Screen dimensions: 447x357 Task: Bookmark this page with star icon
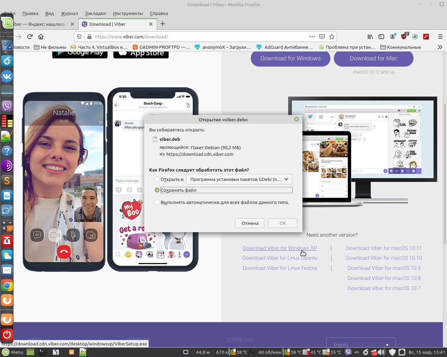pos(332,37)
